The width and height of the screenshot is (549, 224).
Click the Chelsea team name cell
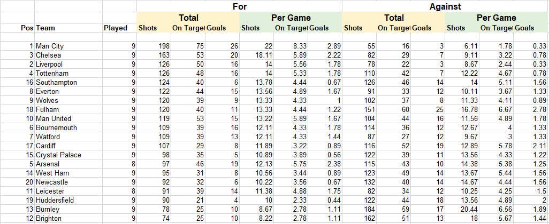click(68, 55)
